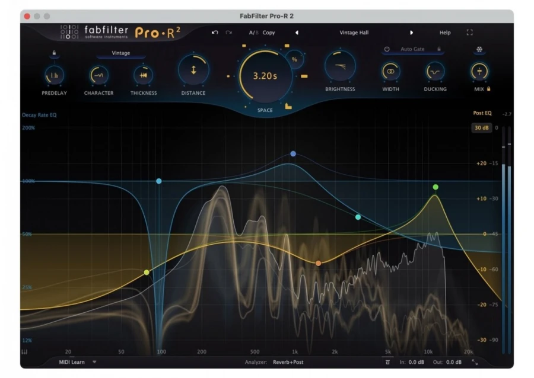Select the teal decay band node near 3k

tap(358, 217)
